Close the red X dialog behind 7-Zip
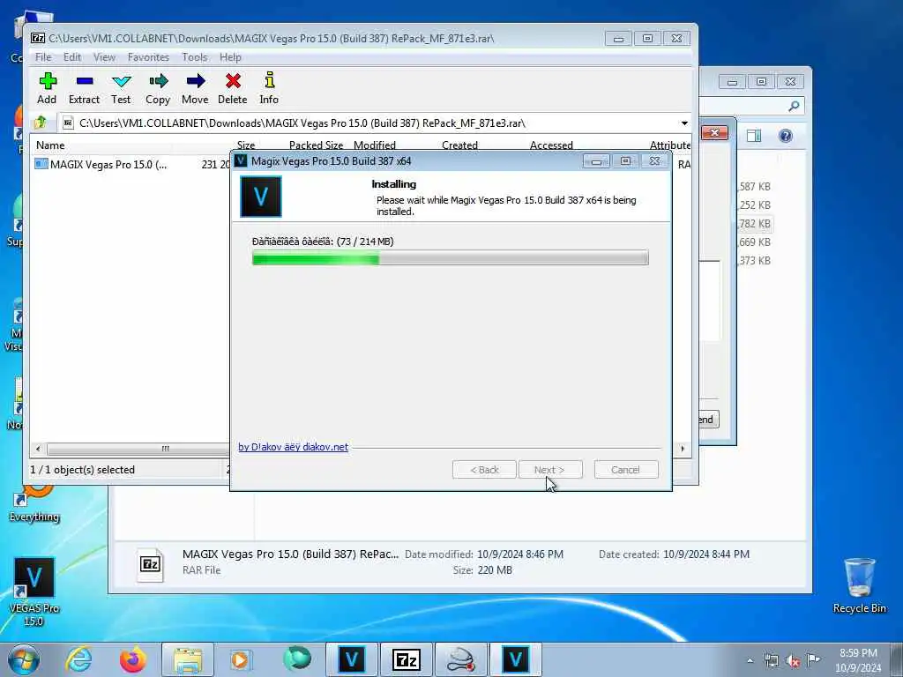903x677 pixels. pos(714,133)
